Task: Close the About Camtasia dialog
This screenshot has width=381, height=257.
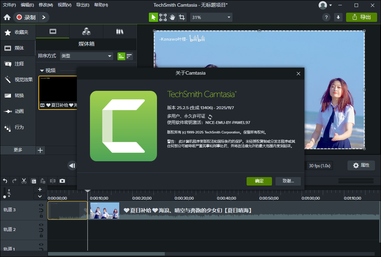Action: [x=298, y=74]
